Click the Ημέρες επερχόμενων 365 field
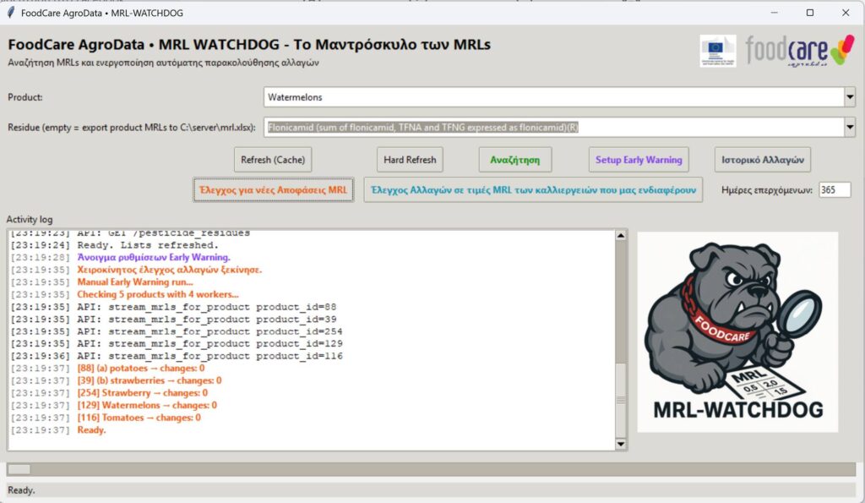 (835, 190)
